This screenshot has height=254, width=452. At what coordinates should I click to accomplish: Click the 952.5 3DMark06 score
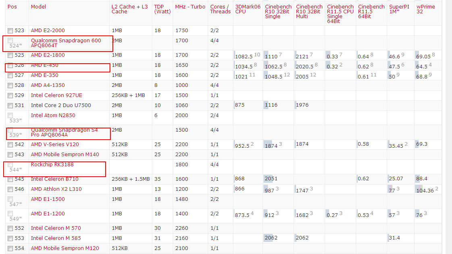point(242,146)
